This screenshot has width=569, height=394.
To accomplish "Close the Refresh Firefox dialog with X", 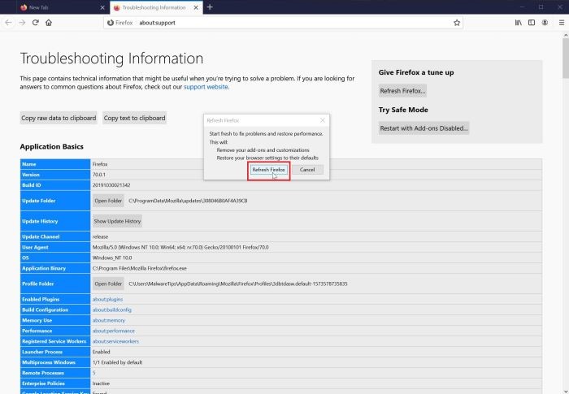I will [323, 120].
